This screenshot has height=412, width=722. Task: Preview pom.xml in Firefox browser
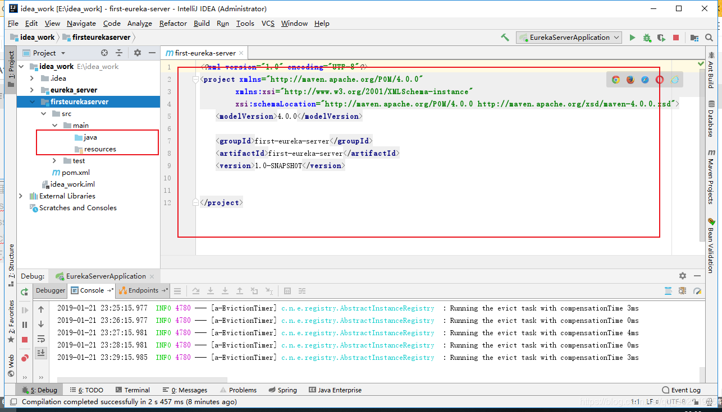pyautogui.click(x=630, y=80)
